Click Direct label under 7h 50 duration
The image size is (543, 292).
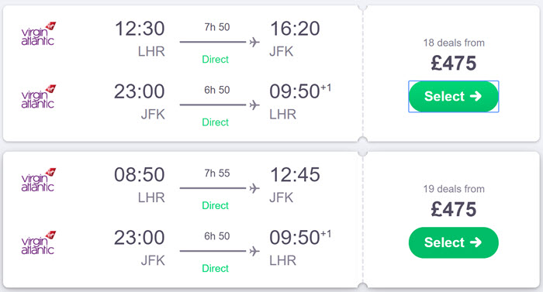pyautogui.click(x=216, y=60)
